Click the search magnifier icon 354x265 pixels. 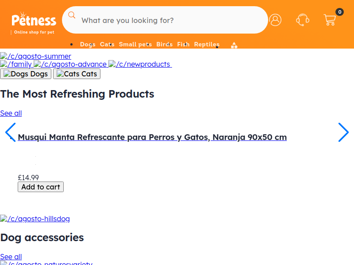pos(72,15)
